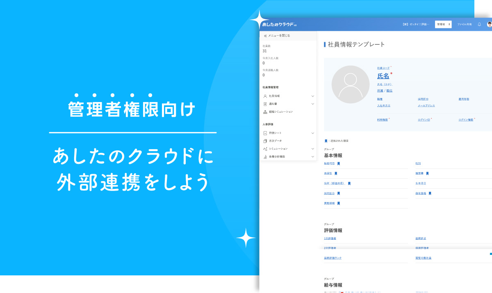This screenshot has width=492, height=293.
Task: Click the bookmark legend icon for 追加された項目
Action: (x=326, y=141)
